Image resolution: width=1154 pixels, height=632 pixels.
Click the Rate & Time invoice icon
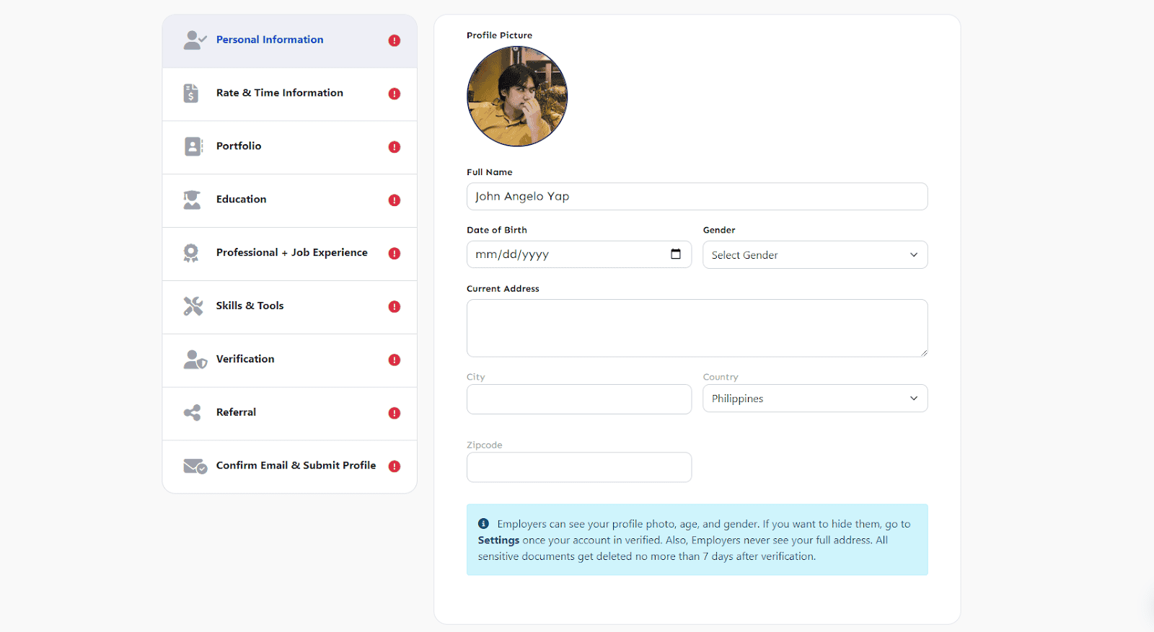(x=191, y=93)
